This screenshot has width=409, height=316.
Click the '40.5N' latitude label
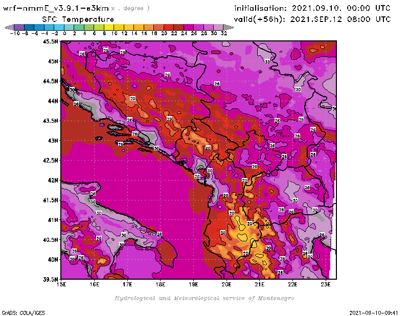50,240
